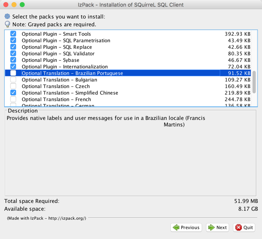Click the 244.78 KB size value
The image size is (262, 239).
coord(238,99)
